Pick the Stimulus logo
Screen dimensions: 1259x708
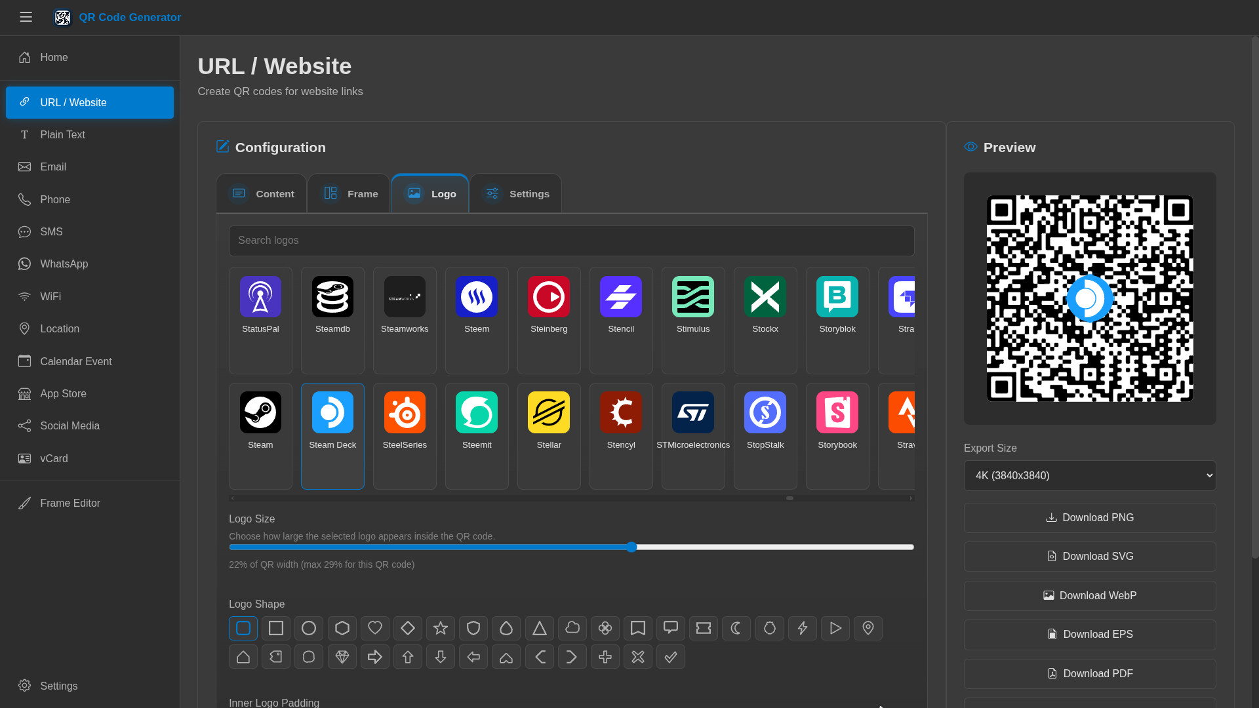point(693,320)
